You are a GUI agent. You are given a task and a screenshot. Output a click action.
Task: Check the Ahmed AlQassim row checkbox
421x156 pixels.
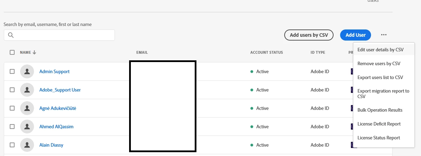point(12,127)
